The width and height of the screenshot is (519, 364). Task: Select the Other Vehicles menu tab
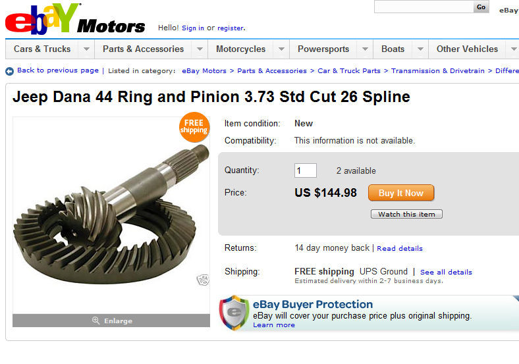[x=467, y=49]
